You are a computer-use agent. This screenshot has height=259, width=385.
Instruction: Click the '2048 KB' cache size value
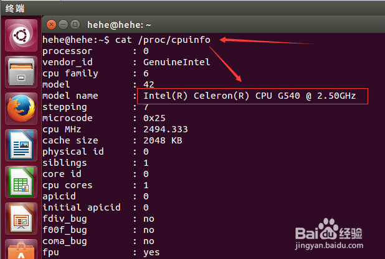163,140
